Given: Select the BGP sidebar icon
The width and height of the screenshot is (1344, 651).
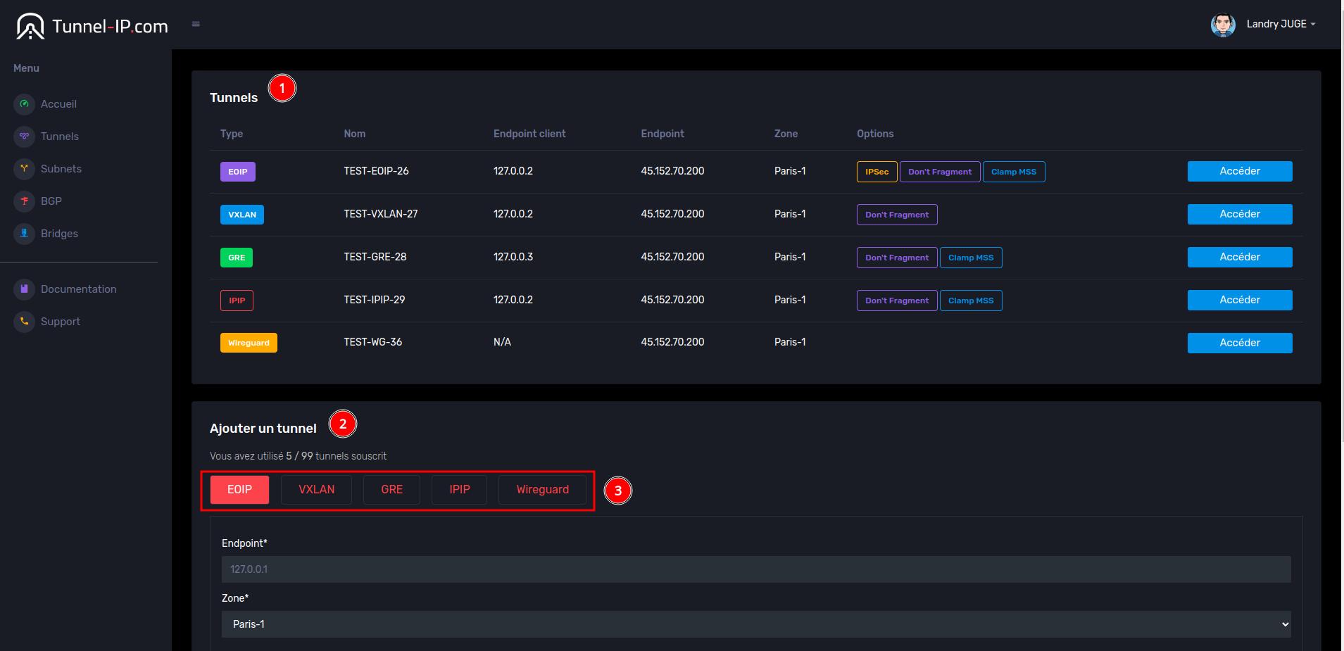Looking at the screenshot, I should tap(24, 201).
